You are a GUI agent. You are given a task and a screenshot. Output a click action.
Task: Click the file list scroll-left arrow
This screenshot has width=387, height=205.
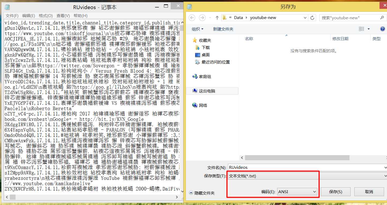(242, 158)
